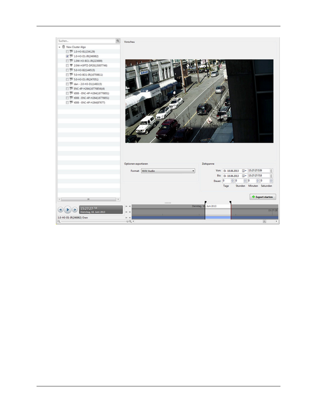This screenshot has height=411, width=317.
Task: Open the Bis date calendar dropdown
Action: point(244,176)
